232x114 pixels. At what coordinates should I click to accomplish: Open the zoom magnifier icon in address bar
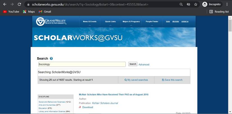[181, 4]
